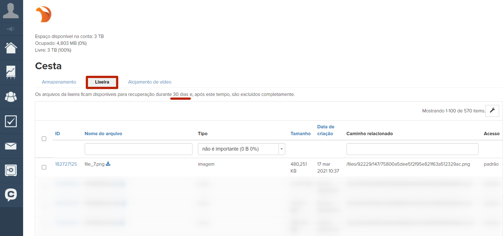Click the Nome do arquivo filter field
The width and height of the screenshot is (503, 236).
pos(132,149)
